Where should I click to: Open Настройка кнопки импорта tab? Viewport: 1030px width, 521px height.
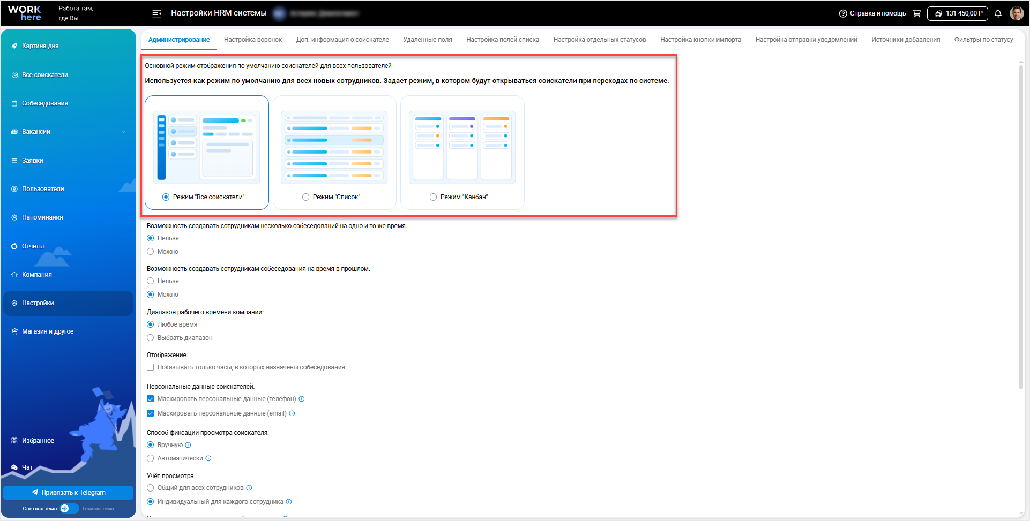pyautogui.click(x=700, y=40)
